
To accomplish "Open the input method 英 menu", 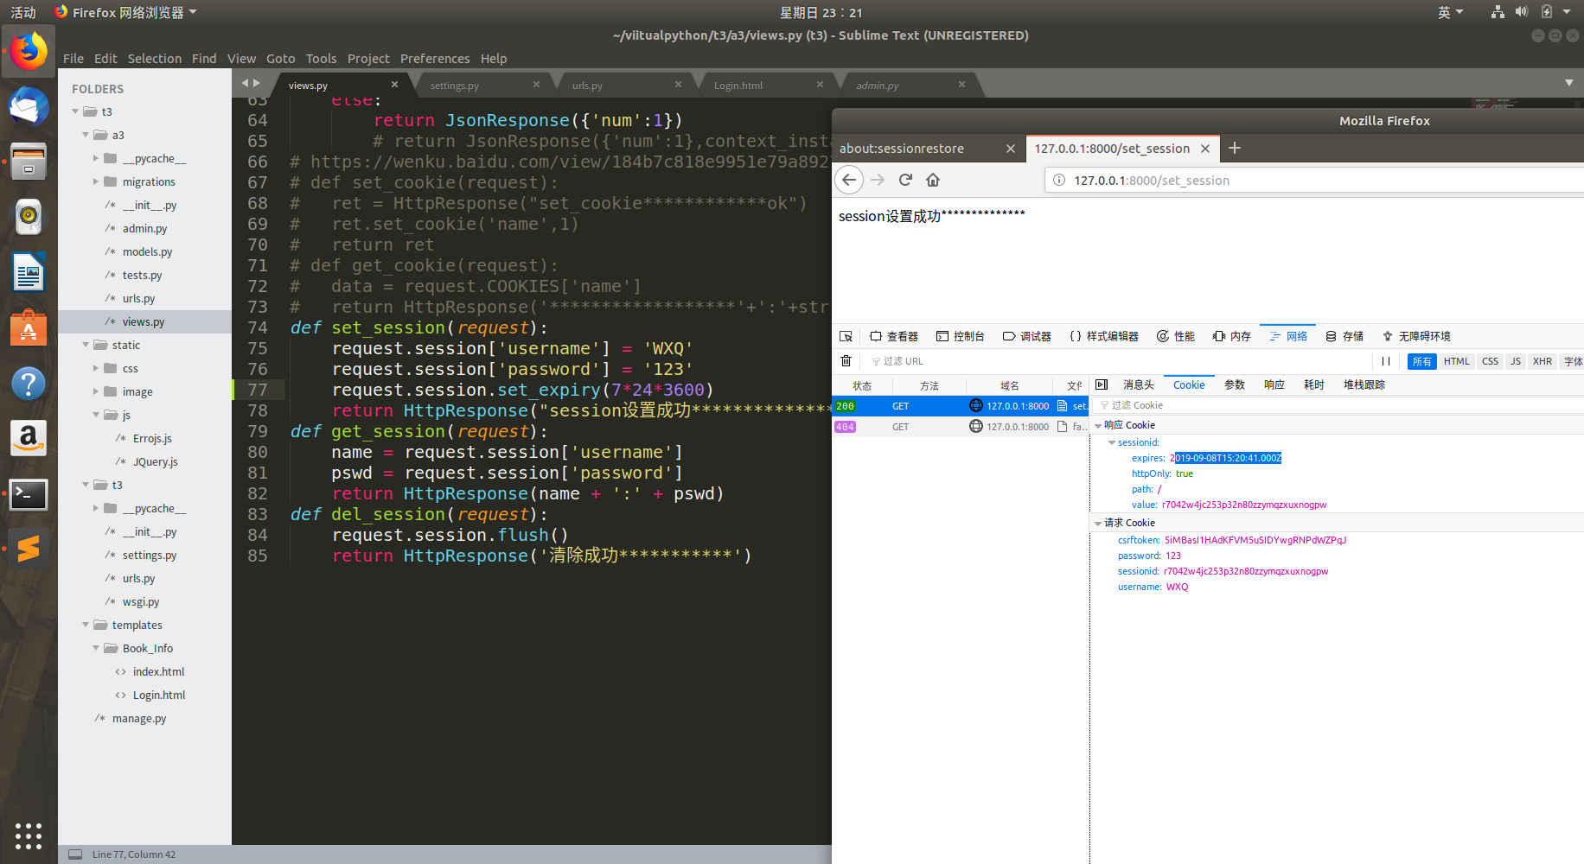I will (x=1450, y=12).
